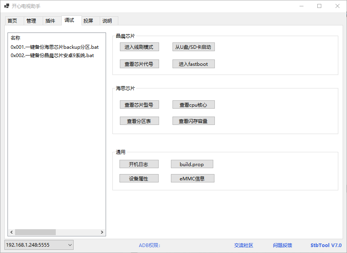Viewport: 347px width, 253px height.
Task: Click the 查看闪存容量 button
Action: pos(193,121)
